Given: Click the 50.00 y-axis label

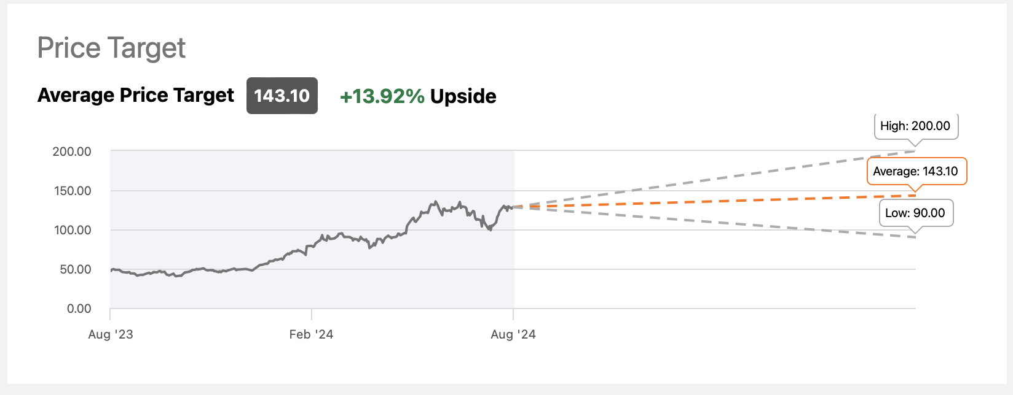Looking at the screenshot, I should click(x=75, y=269).
